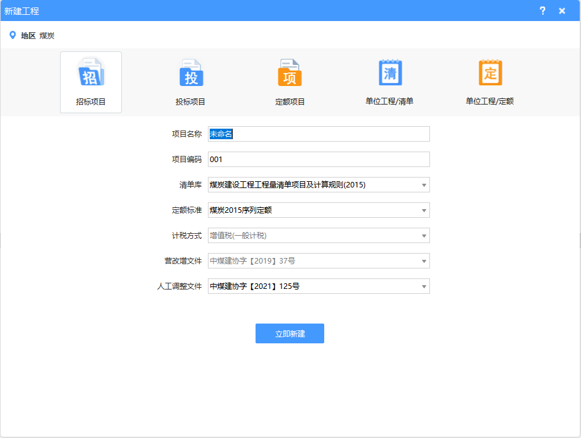Click the 煤炭 region link
The width and height of the screenshot is (581, 438).
click(47, 36)
